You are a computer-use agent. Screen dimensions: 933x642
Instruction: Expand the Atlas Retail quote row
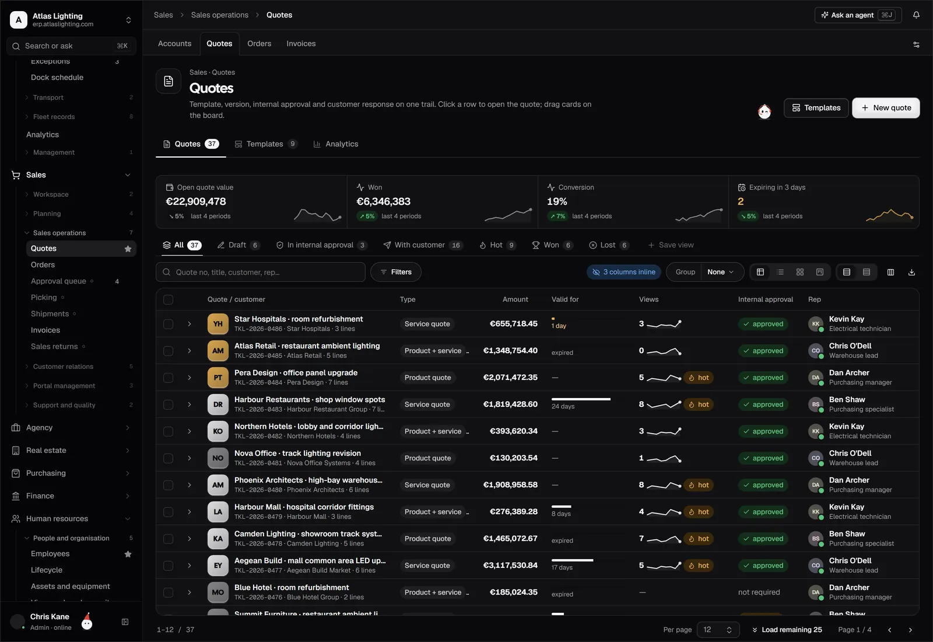click(x=190, y=351)
